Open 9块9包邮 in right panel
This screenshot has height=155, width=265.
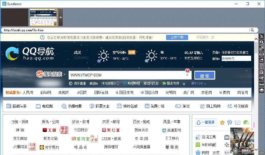pyautogui.click(x=206, y=145)
